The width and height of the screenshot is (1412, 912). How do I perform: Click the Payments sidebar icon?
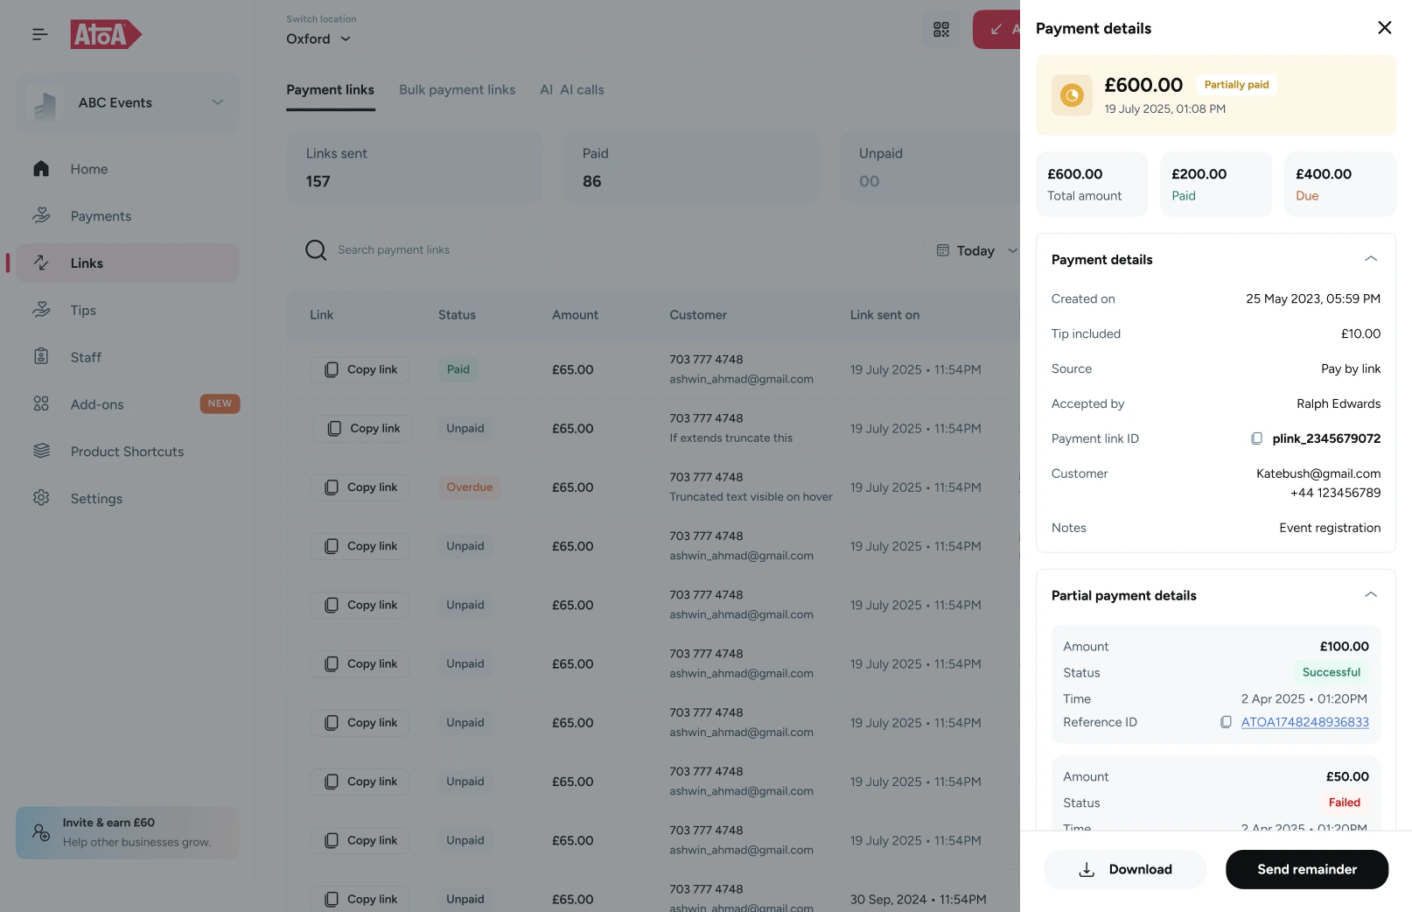pos(41,215)
